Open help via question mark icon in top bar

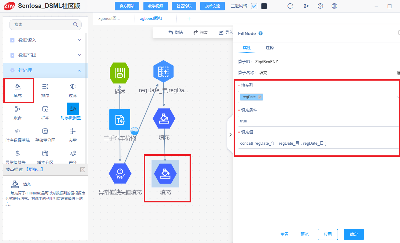[x=320, y=6]
